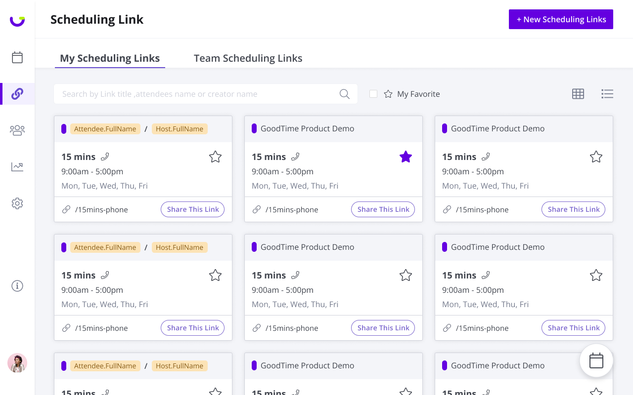Viewport: 633px width, 395px height.
Task: Share This Link on first card
Action: coord(193,209)
